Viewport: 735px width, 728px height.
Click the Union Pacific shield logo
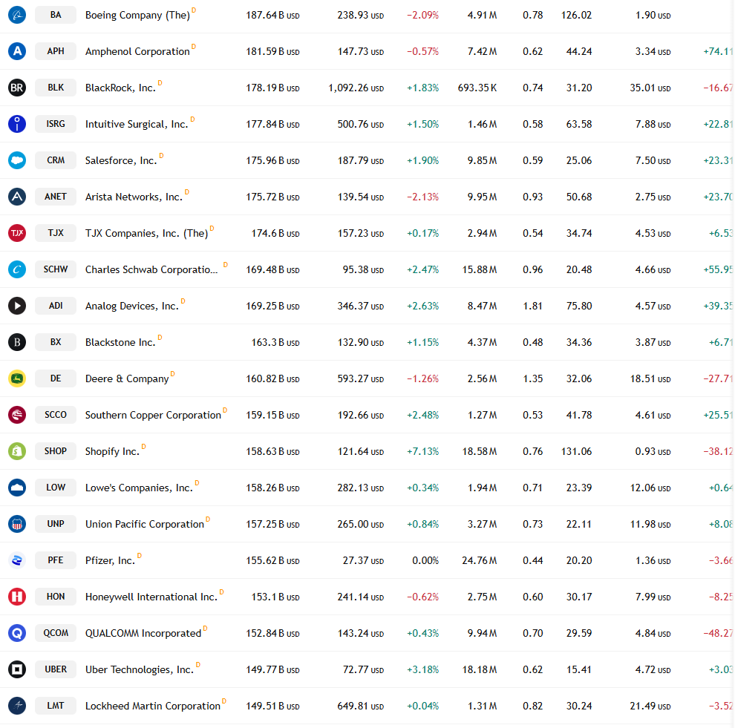tap(17, 524)
